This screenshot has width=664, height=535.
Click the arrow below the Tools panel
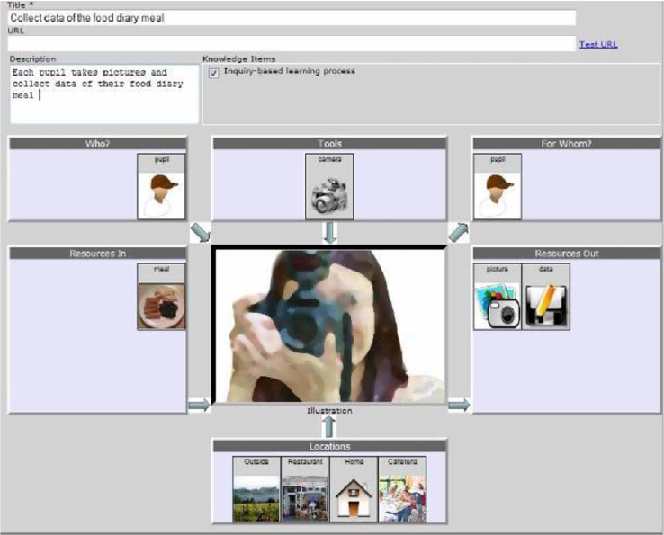[329, 233]
